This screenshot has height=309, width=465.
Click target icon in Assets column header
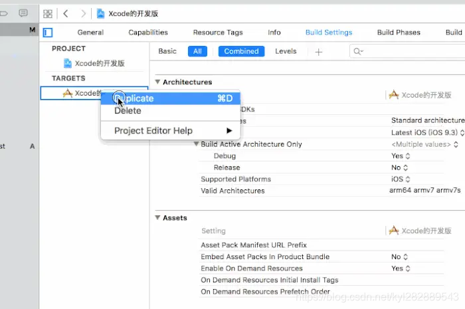(x=393, y=231)
